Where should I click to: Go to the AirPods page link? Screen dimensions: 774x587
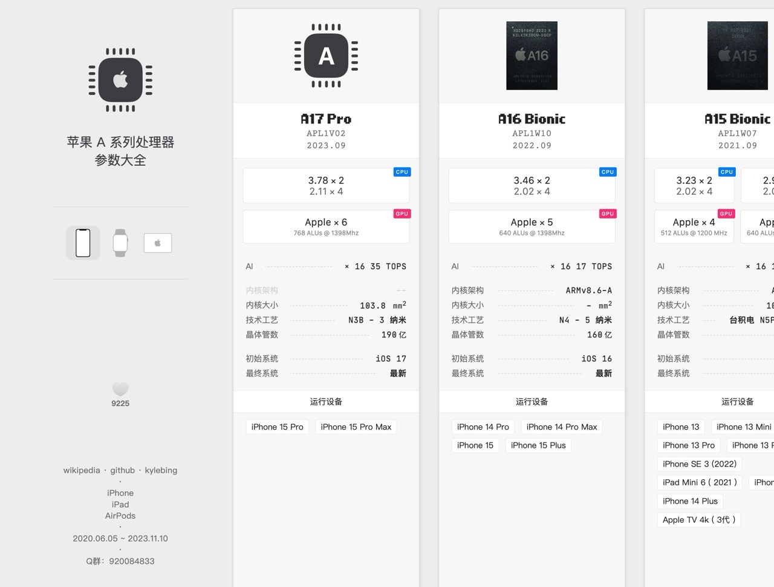coord(120,516)
